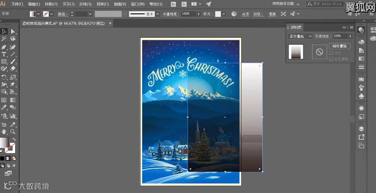
Task: Enable the 剪切 clip checkbox
Action: coord(331,53)
